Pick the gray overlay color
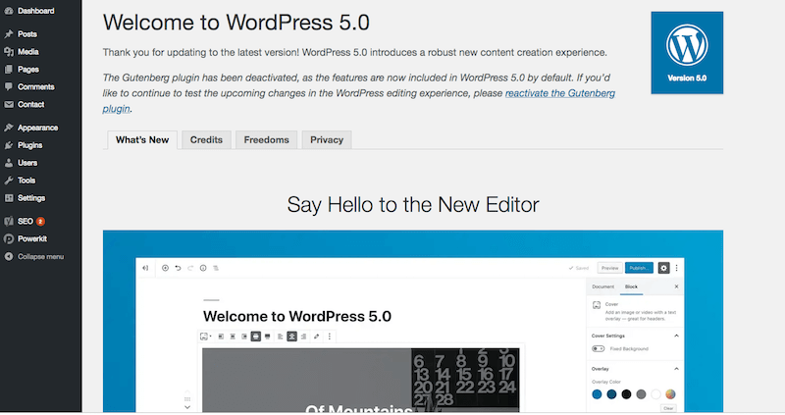This screenshot has width=785, height=415. click(641, 394)
